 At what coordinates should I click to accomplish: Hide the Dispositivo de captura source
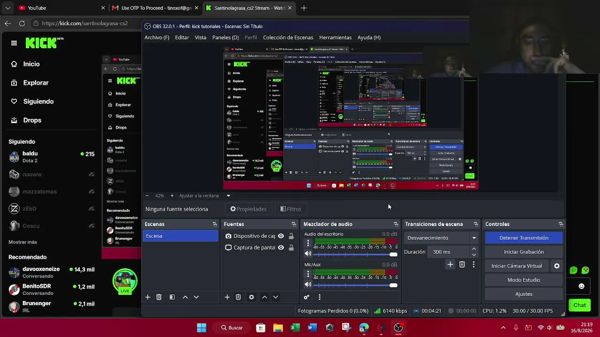tap(281, 236)
